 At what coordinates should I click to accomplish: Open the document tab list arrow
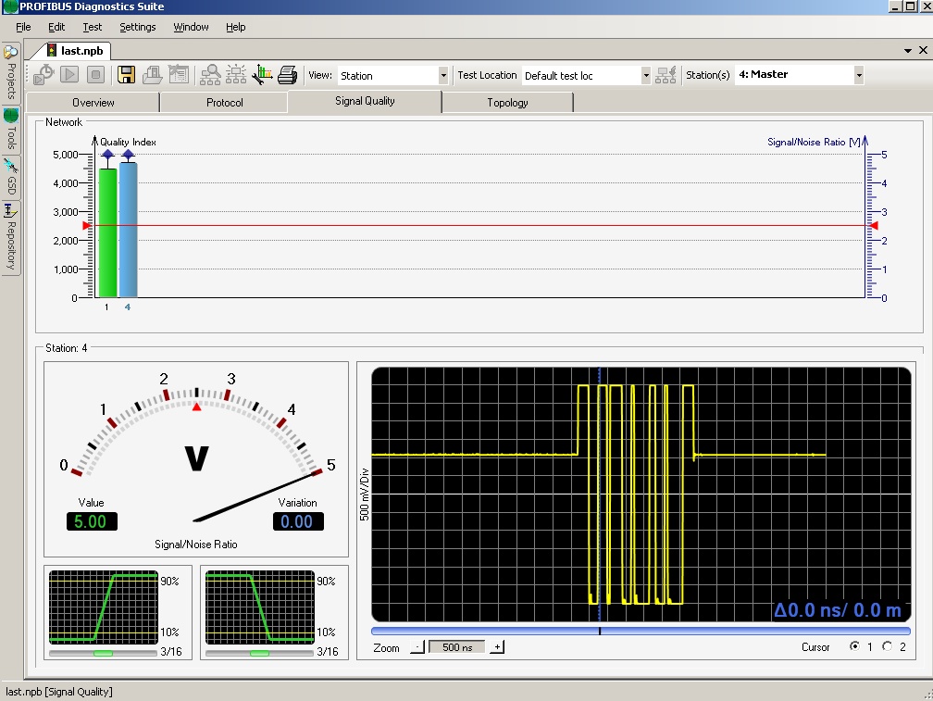(x=908, y=51)
